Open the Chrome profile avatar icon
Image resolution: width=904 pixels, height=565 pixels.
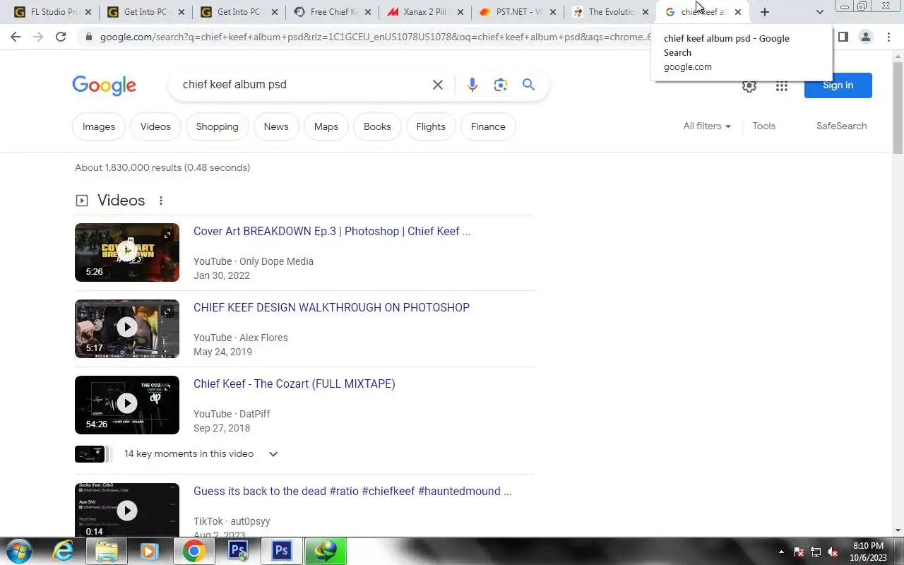coord(865,37)
